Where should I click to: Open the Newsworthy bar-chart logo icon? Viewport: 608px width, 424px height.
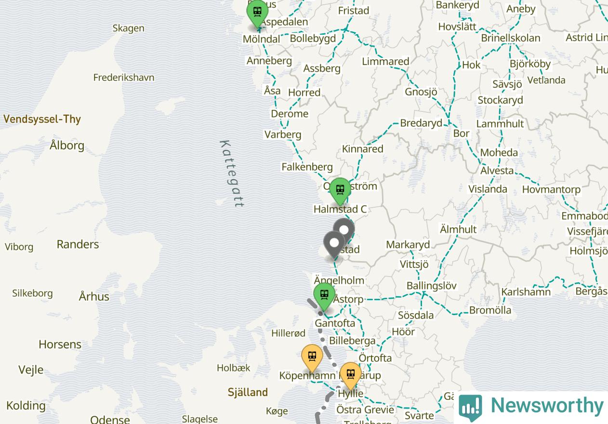click(x=471, y=407)
